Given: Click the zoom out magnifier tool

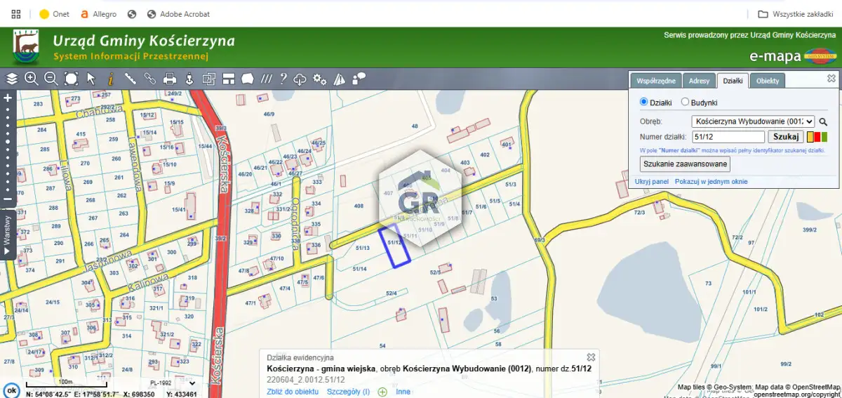Looking at the screenshot, I should pyautogui.click(x=51, y=79).
